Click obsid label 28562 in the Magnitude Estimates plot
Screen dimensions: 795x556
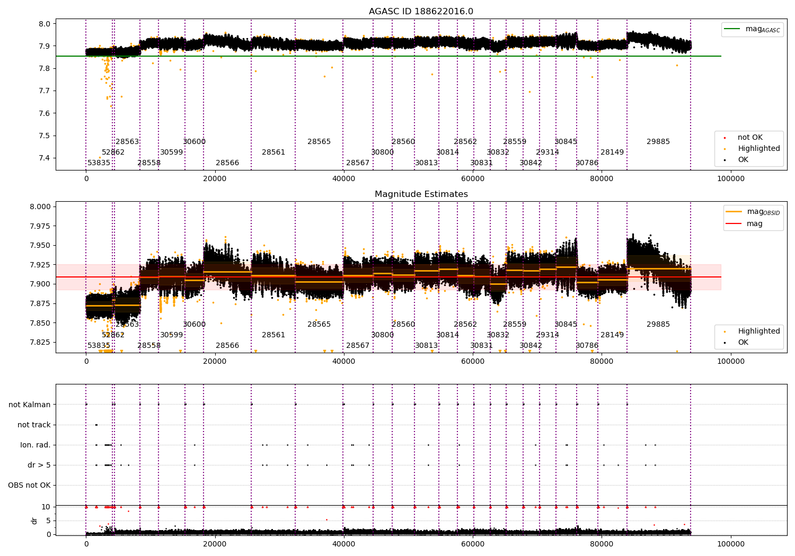pyautogui.click(x=465, y=325)
